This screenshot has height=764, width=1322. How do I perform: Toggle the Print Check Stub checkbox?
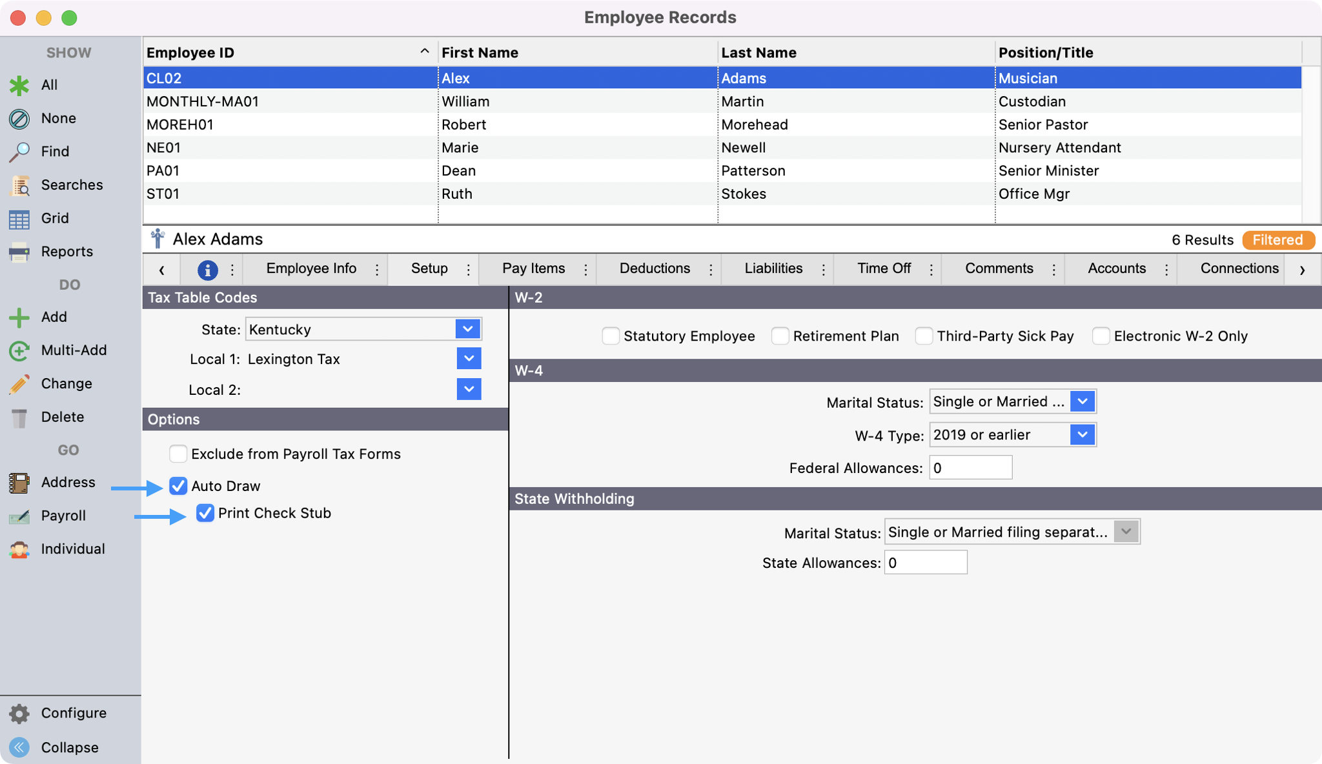[205, 513]
